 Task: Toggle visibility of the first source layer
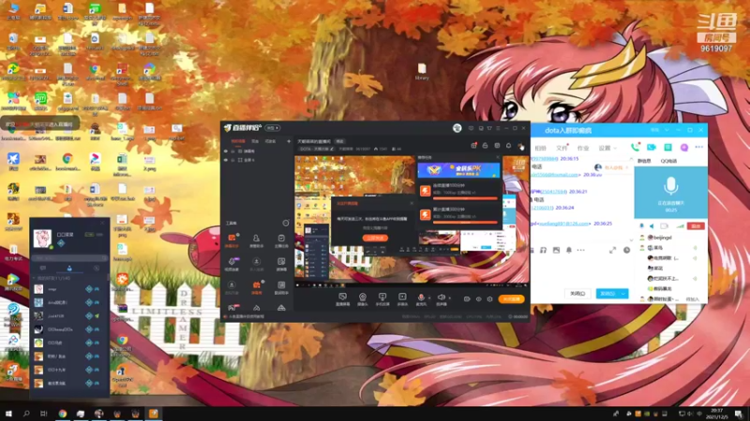click(x=226, y=151)
